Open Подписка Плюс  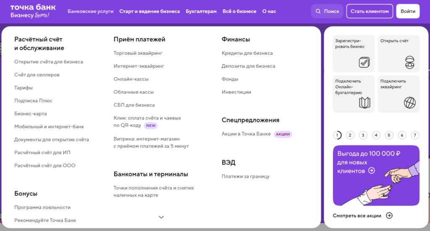tap(33, 101)
